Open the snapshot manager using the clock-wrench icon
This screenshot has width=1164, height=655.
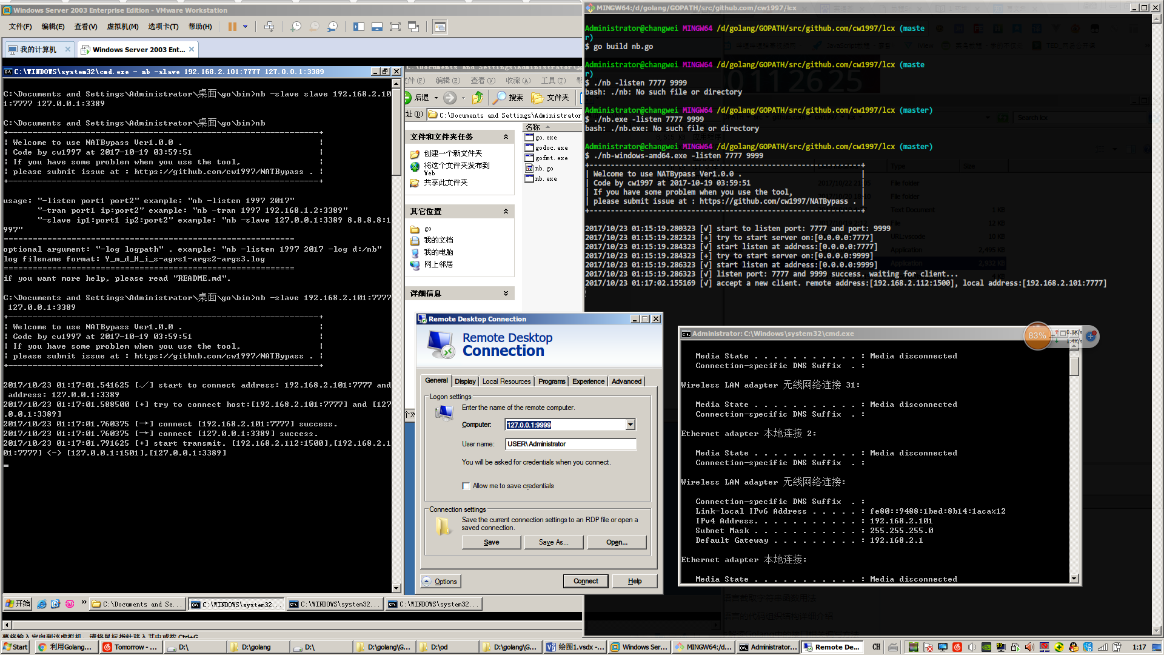pyautogui.click(x=332, y=27)
